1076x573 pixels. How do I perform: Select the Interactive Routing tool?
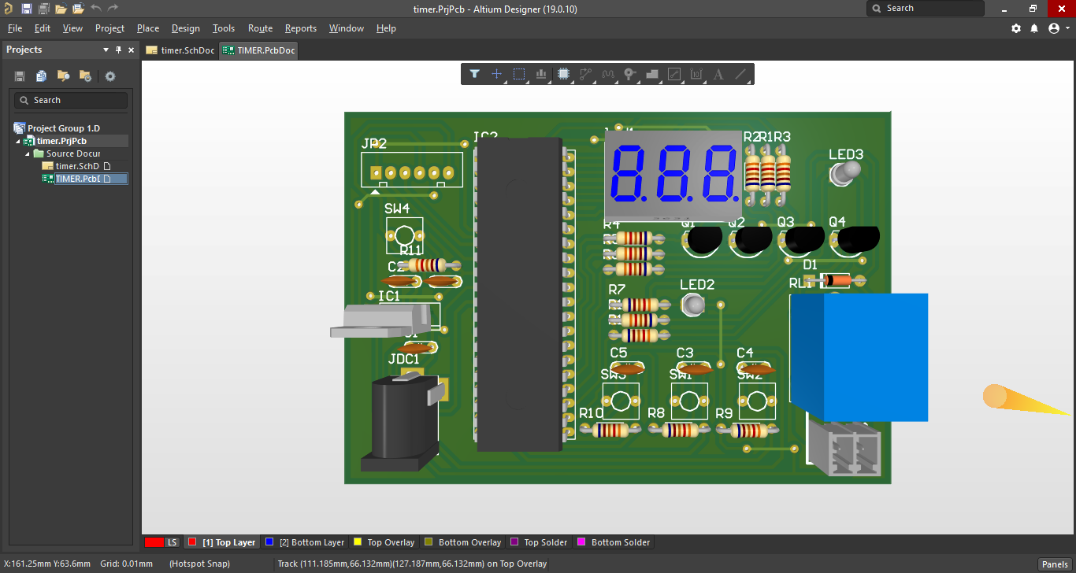(585, 74)
